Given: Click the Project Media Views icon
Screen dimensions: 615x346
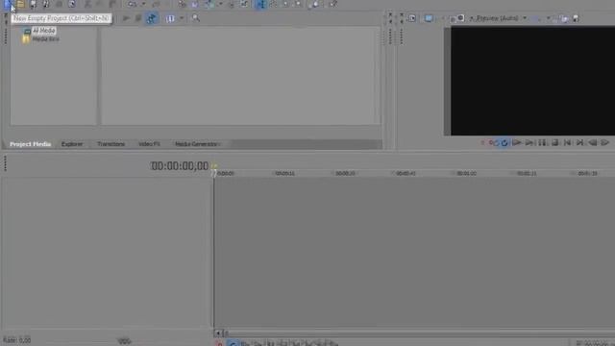Looking at the screenshot, I should (170, 18).
